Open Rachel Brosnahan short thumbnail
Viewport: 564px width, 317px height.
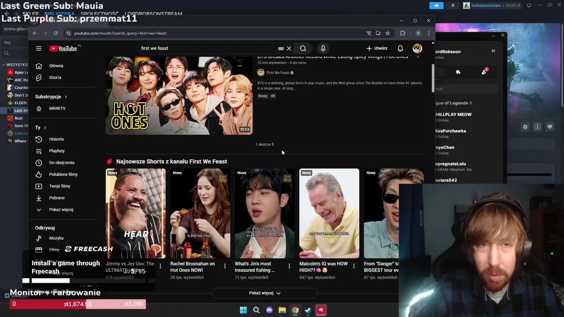pyautogui.click(x=200, y=214)
